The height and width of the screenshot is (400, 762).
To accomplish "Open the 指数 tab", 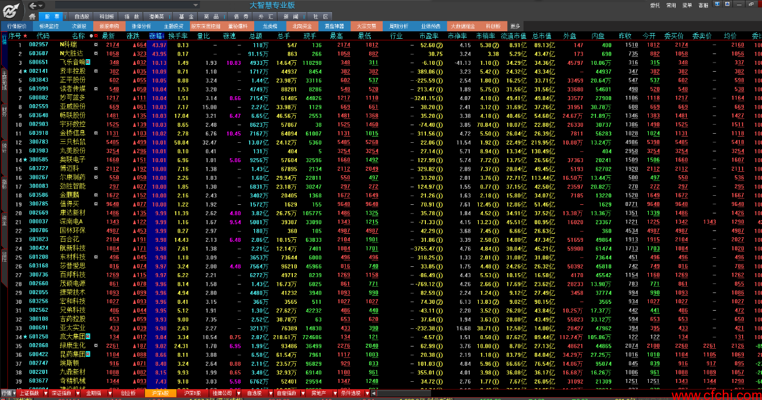I will pos(132,17).
